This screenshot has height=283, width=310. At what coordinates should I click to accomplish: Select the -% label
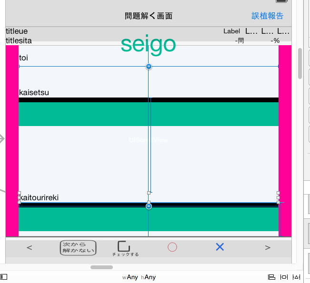(x=275, y=41)
